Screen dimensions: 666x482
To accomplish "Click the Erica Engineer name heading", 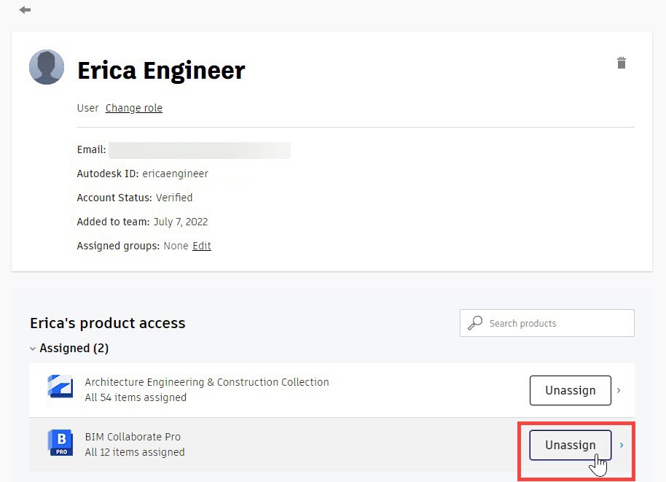I will click(x=161, y=70).
